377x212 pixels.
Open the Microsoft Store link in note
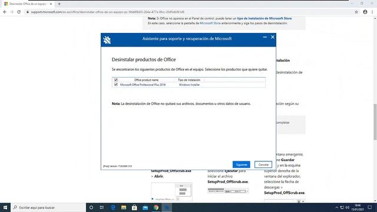tap(210, 23)
